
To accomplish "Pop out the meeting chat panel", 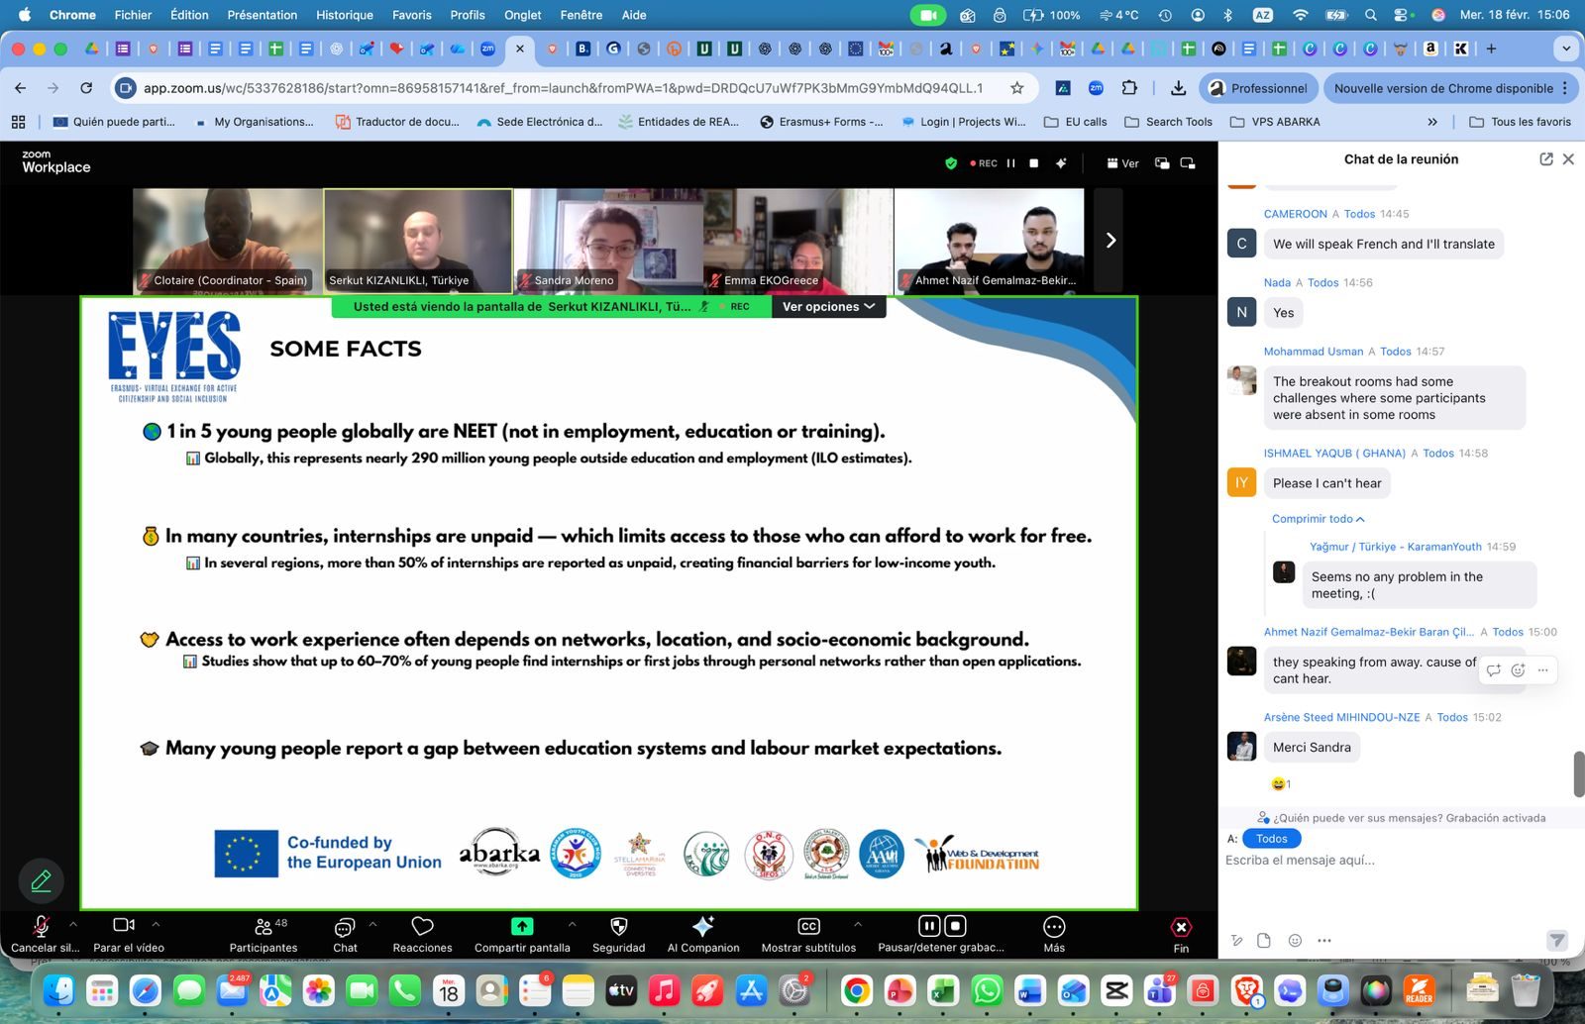I will [1546, 159].
